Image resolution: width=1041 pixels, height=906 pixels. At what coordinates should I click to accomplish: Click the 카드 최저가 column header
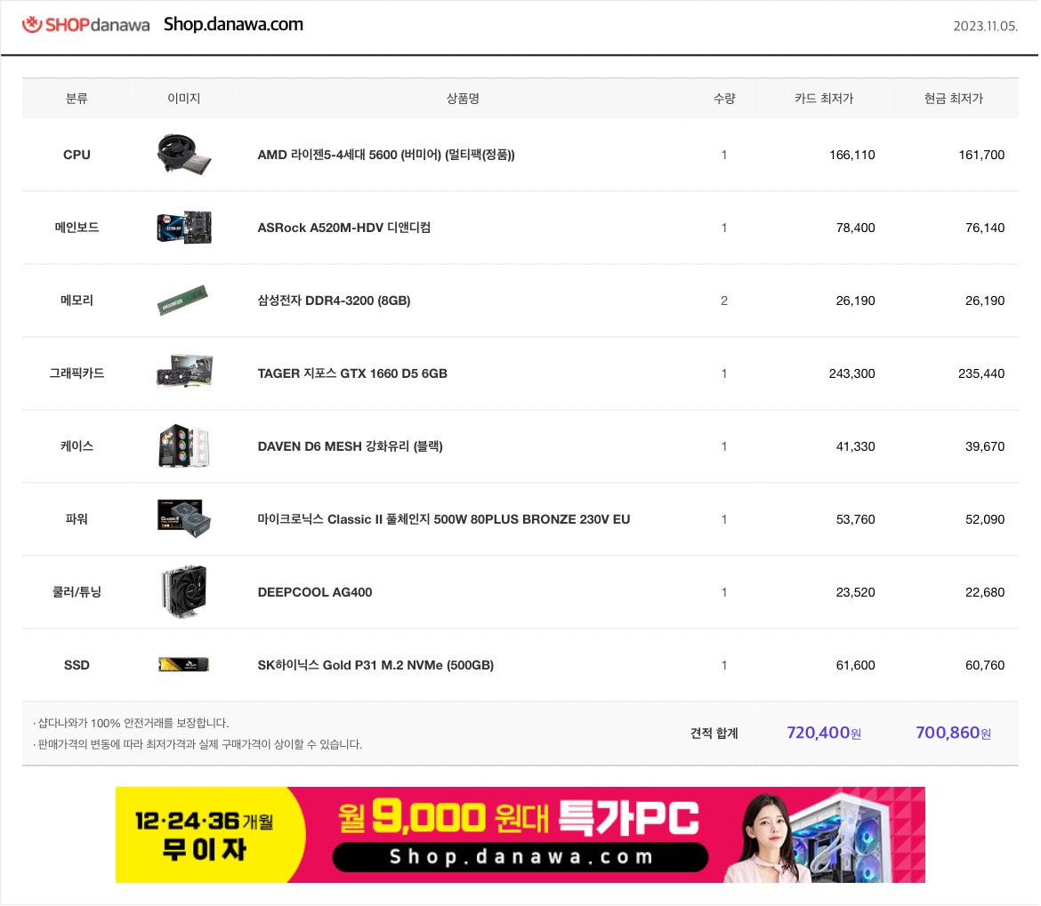824,99
